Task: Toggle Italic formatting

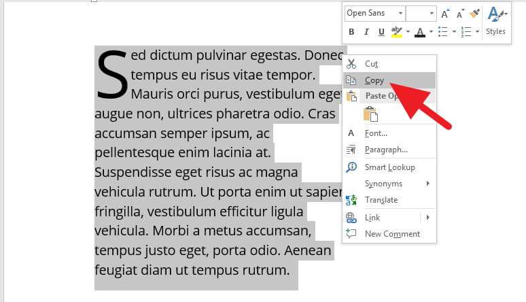Action: [x=366, y=32]
